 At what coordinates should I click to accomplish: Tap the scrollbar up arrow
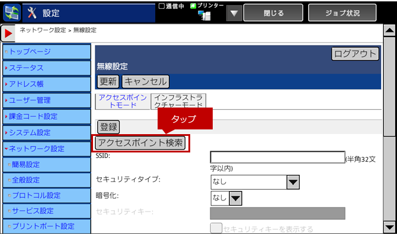(389, 31)
